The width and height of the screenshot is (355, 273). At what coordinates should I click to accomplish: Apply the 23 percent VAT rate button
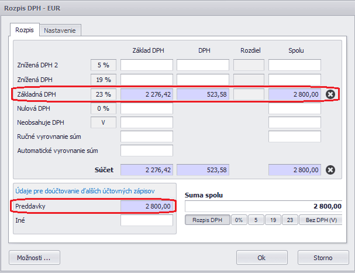point(290,220)
